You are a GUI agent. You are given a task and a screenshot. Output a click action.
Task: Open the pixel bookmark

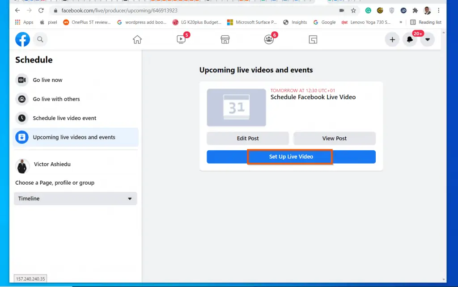pyautogui.click(x=48, y=22)
